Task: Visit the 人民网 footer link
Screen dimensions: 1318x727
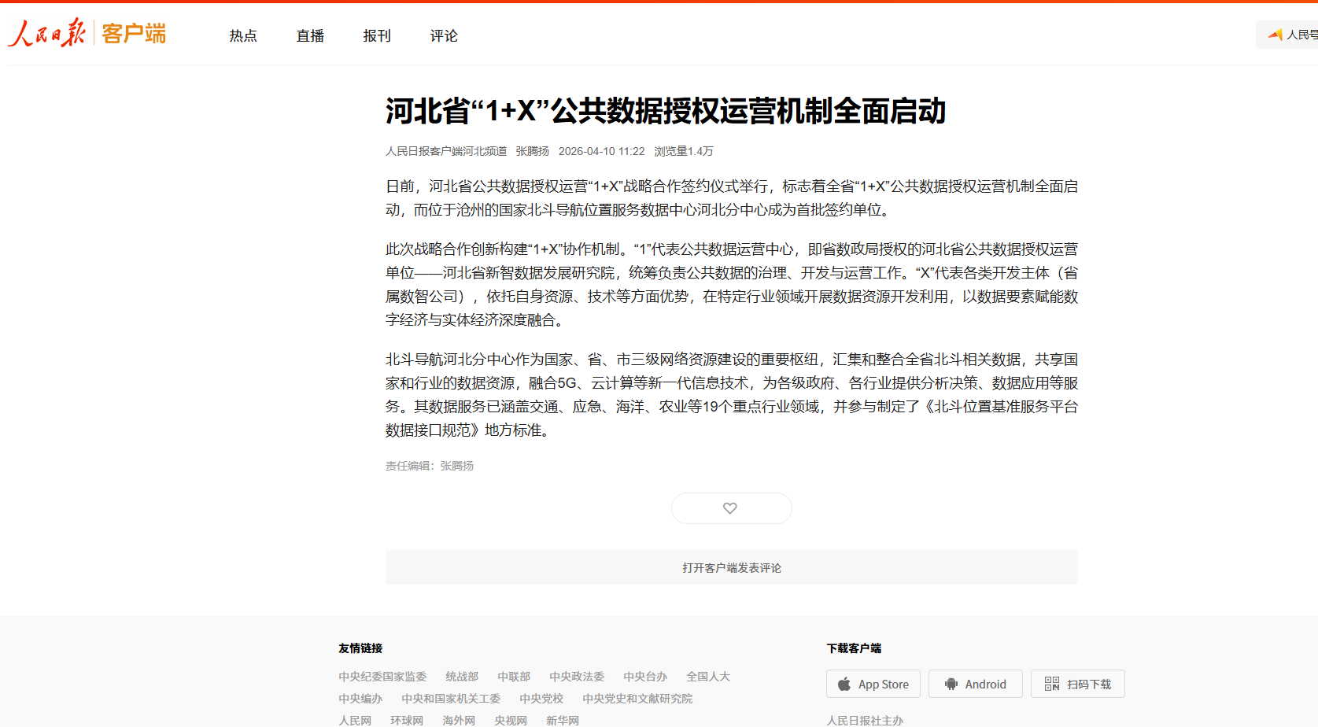Action: [x=354, y=720]
